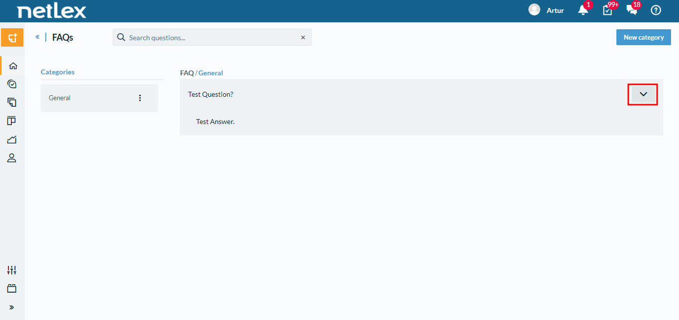
Task: Open the chat messages icon with 18 badge
Action: click(x=632, y=10)
